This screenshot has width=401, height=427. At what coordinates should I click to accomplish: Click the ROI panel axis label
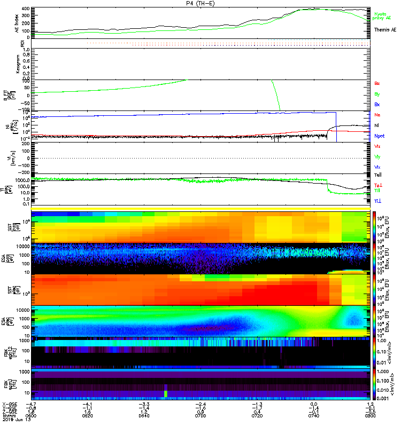pos(22,44)
